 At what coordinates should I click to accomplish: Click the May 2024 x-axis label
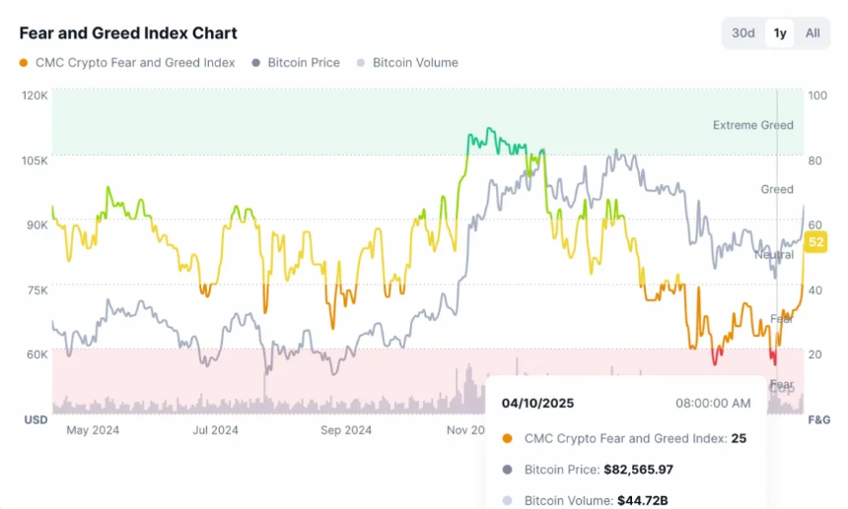(x=91, y=430)
